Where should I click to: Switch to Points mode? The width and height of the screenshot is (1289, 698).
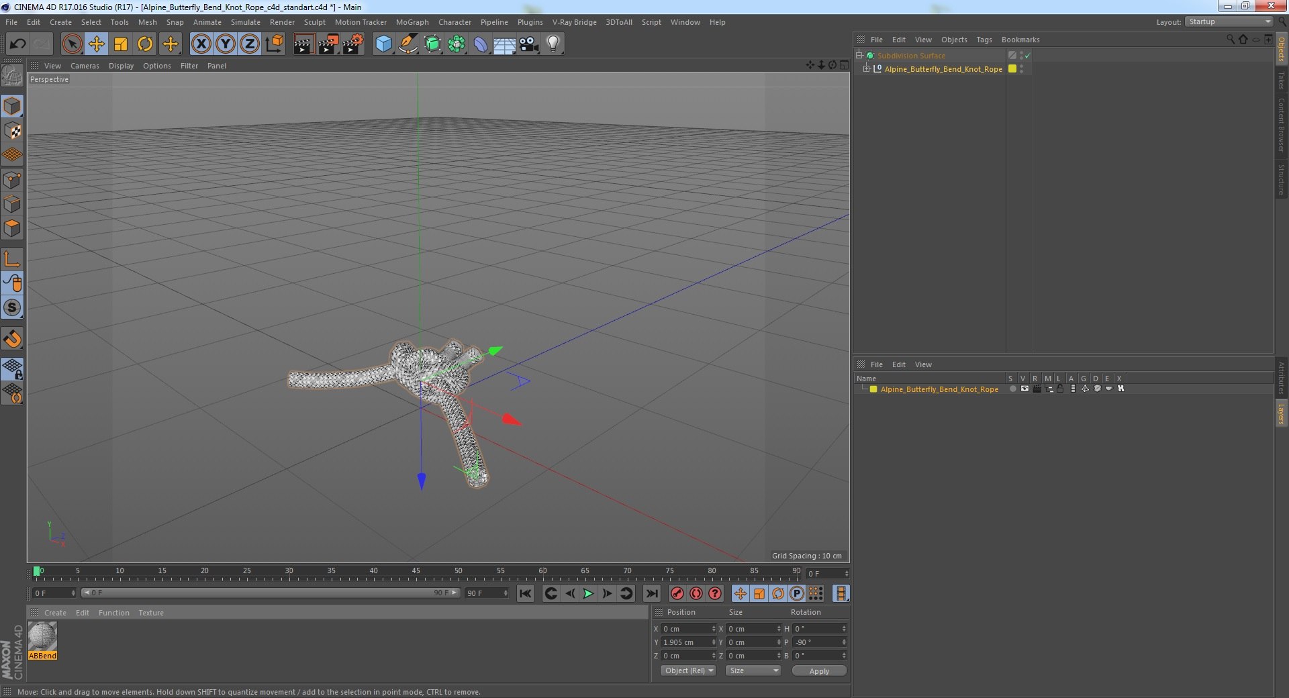pos(12,180)
